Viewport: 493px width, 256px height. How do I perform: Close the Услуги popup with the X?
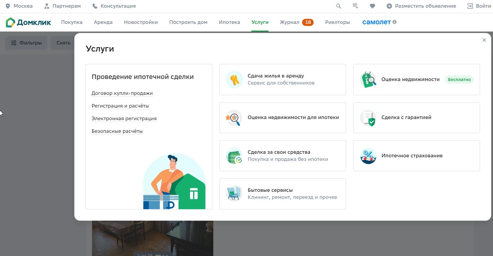coord(484,40)
